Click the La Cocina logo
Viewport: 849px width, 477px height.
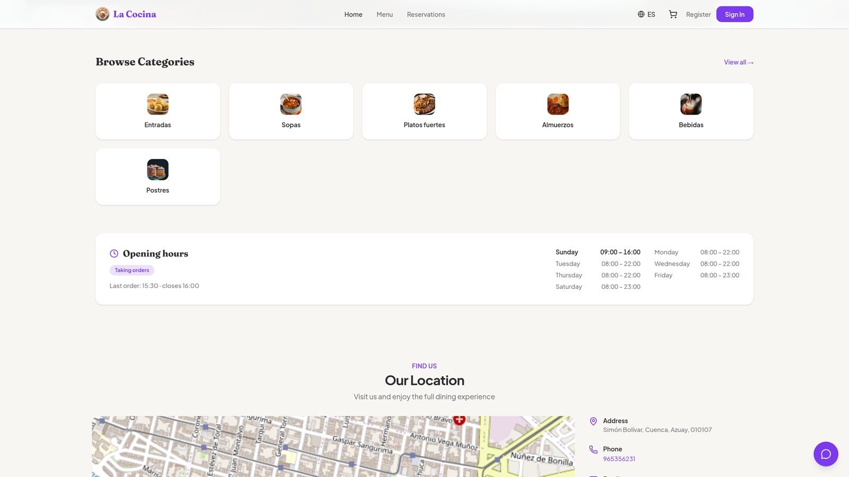[126, 14]
